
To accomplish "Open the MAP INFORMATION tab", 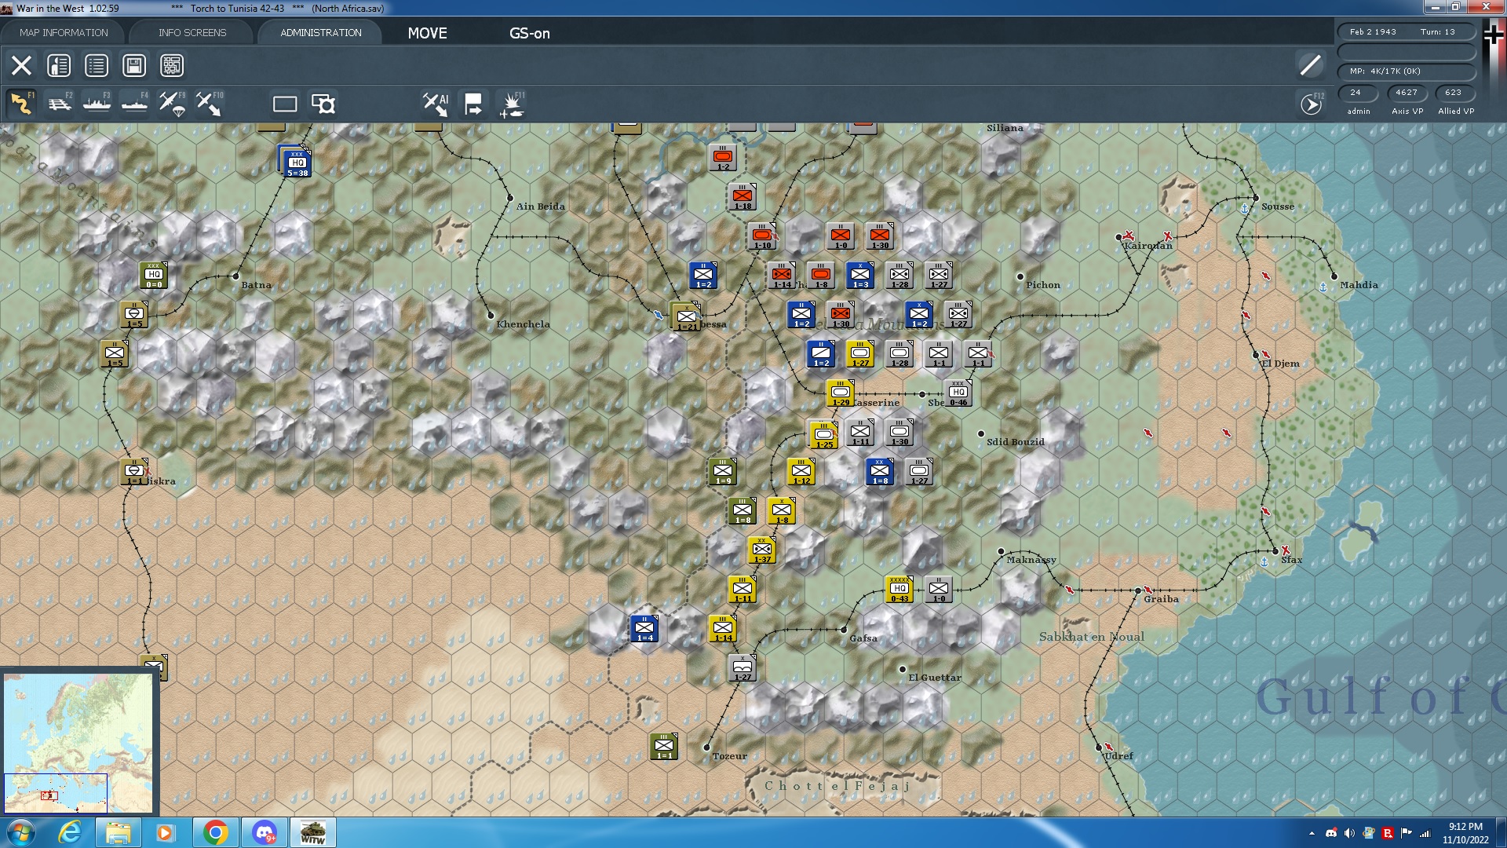I will (x=64, y=32).
